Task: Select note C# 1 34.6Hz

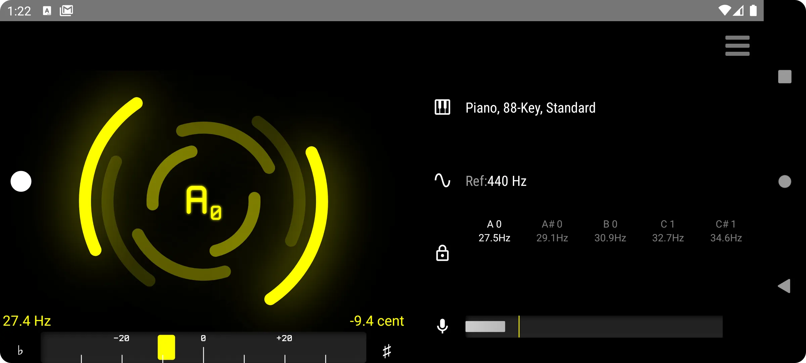Action: click(x=726, y=231)
